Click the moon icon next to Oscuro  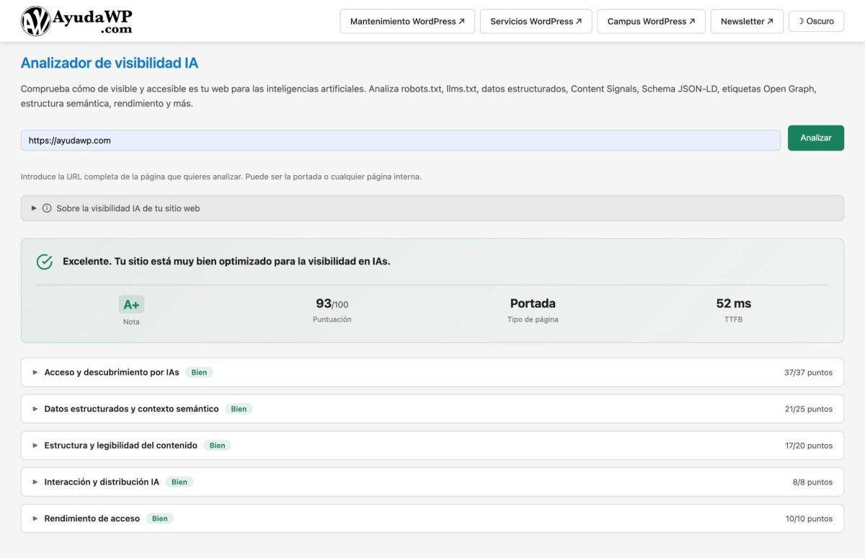click(x=803, y=21)
